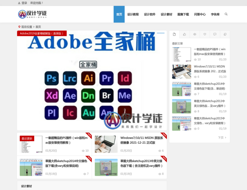Open sidebar article 草图大师sketchup2014中文绿色版
The width and height of the screenshot is (247, 190).
pos(209,86)
